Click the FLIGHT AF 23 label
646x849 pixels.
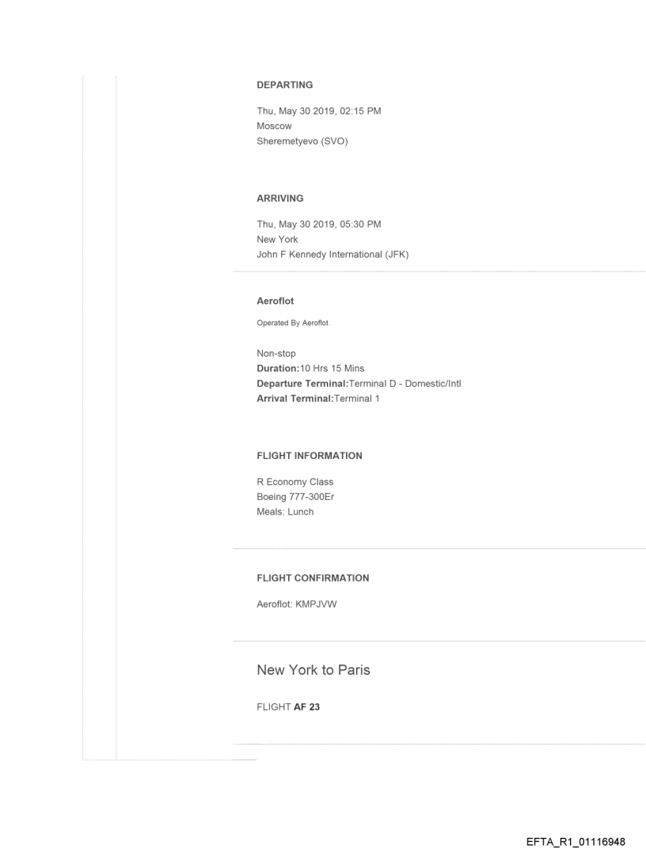pos(288,707)
